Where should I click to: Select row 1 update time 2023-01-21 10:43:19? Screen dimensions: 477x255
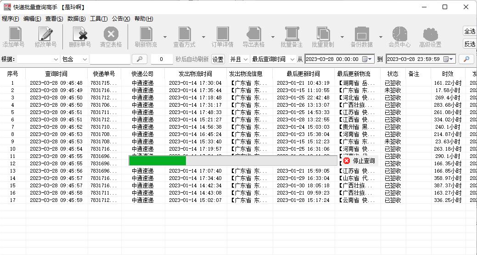303,83
